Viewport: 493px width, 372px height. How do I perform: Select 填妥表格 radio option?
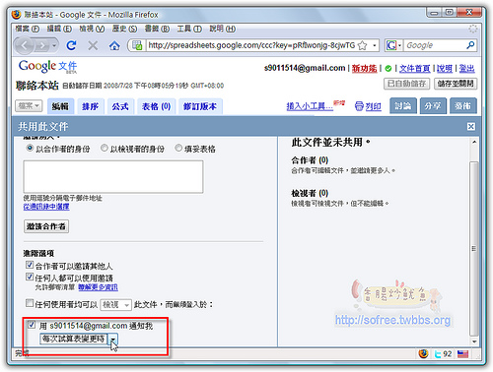(178, 148)
